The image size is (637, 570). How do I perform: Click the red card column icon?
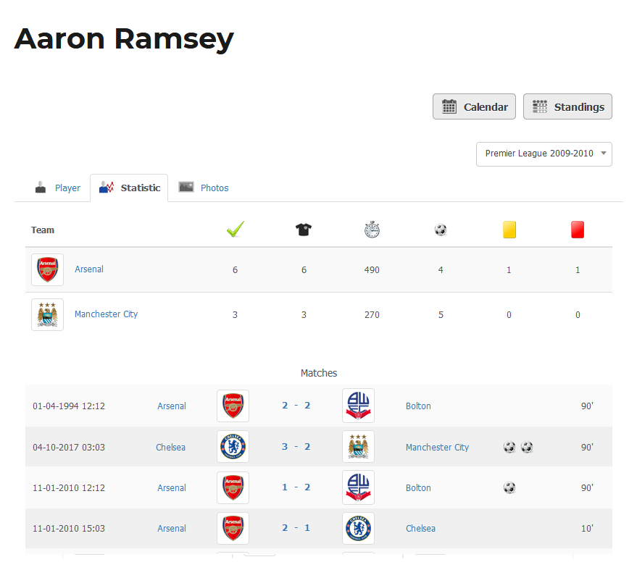578,230
